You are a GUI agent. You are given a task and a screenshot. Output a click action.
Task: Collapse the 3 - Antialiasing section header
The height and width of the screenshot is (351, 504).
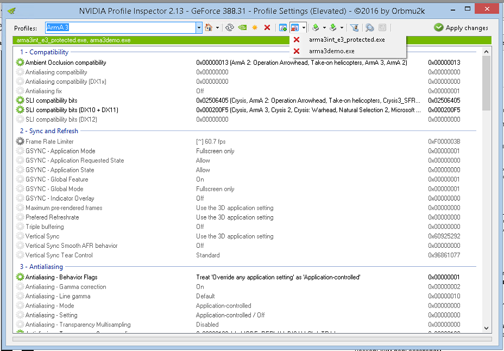[x=41, y=267]
